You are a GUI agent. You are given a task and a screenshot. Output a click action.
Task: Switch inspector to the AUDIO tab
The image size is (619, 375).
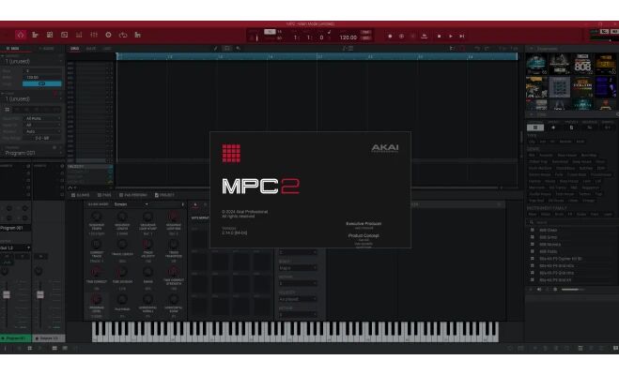(47, 49)
